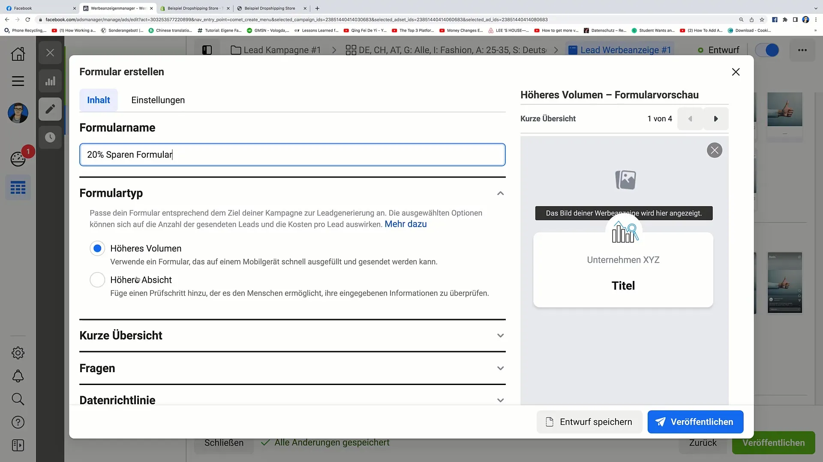Collapse the Formulartyp section
The width and height of the screenshot is (823, 462).
[x=500, y=193]
